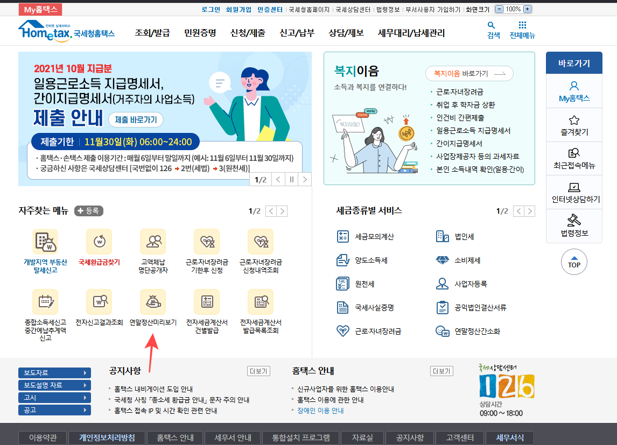The image size is (617, 445).
Task: Open the 장애인 이용 안내 link
Action: (x=320, y=411)
